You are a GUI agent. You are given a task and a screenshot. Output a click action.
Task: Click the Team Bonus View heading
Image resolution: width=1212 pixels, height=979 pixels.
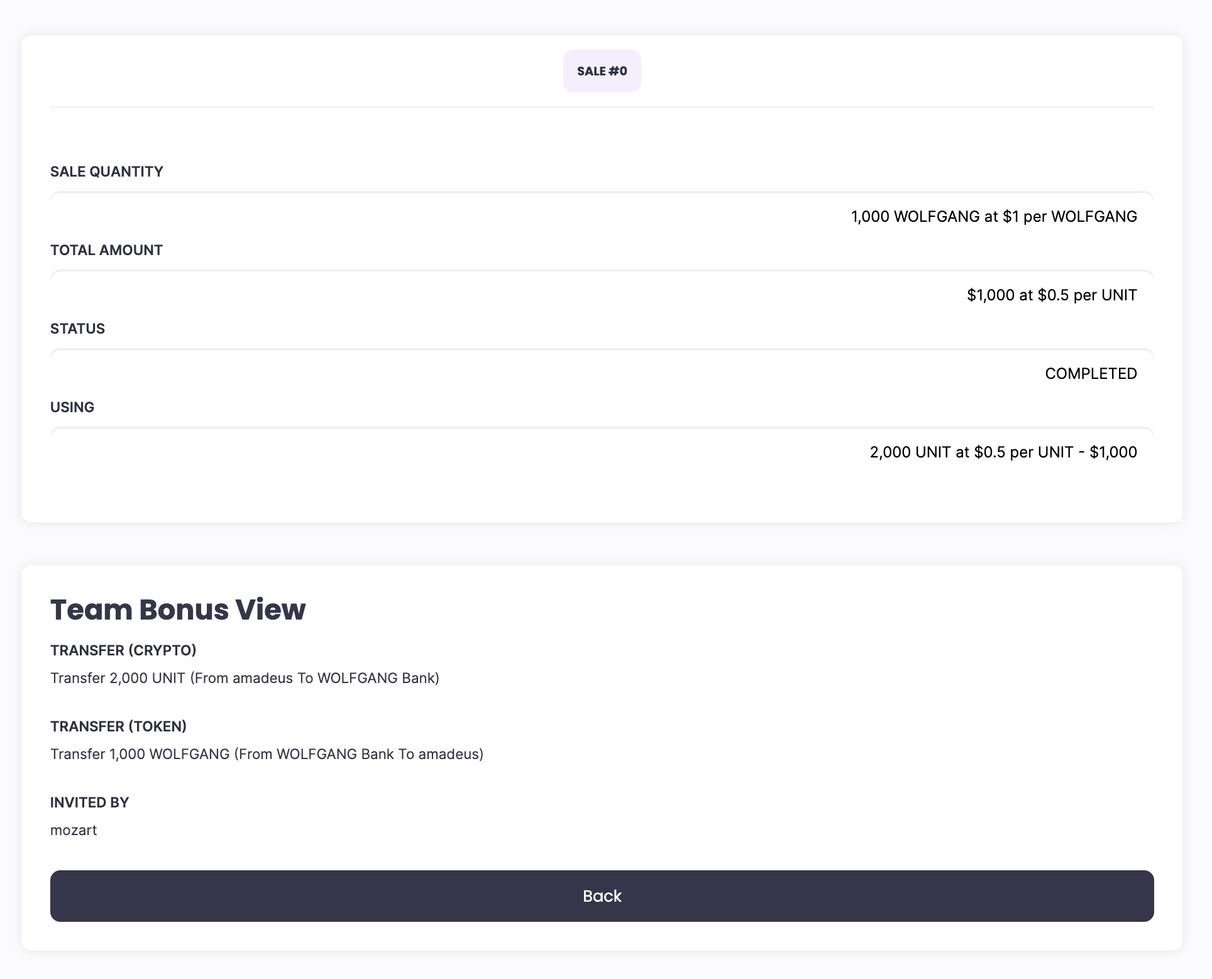coord(178,610)
